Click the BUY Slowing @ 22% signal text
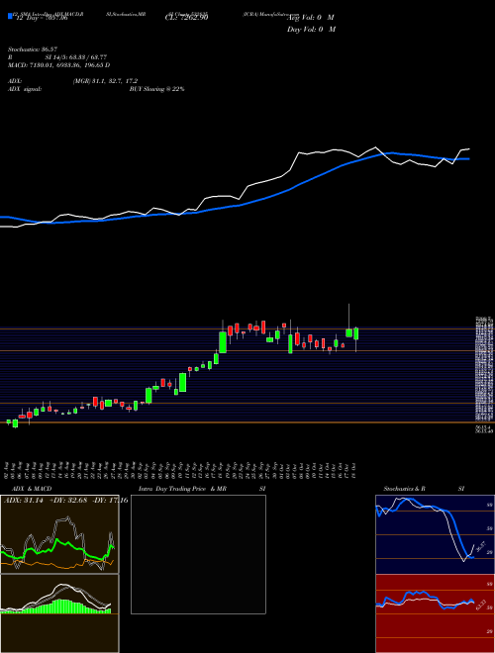Screen dimensions: 495x653 156,89
